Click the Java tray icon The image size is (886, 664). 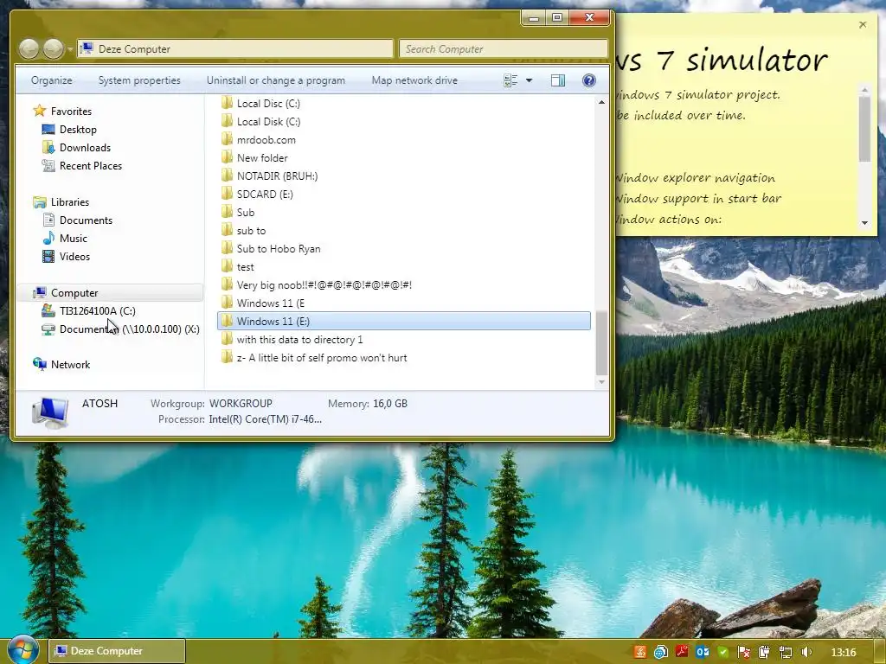pos(640,652)
